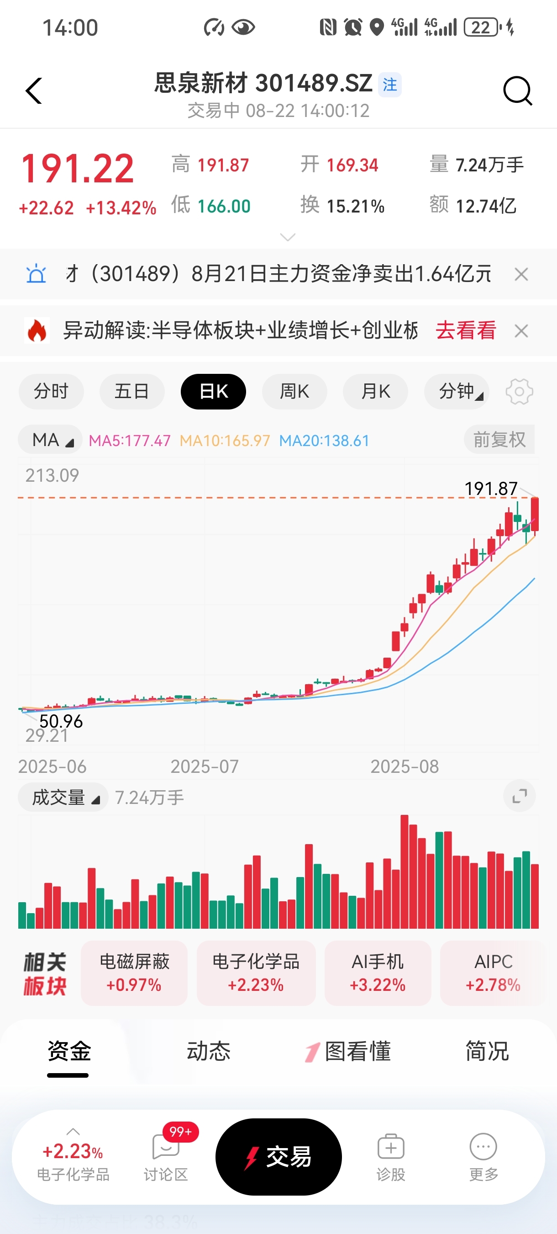Tap the eye comfort icon in status bar
The image size is (557, 1234).
[x=243, y=27]
